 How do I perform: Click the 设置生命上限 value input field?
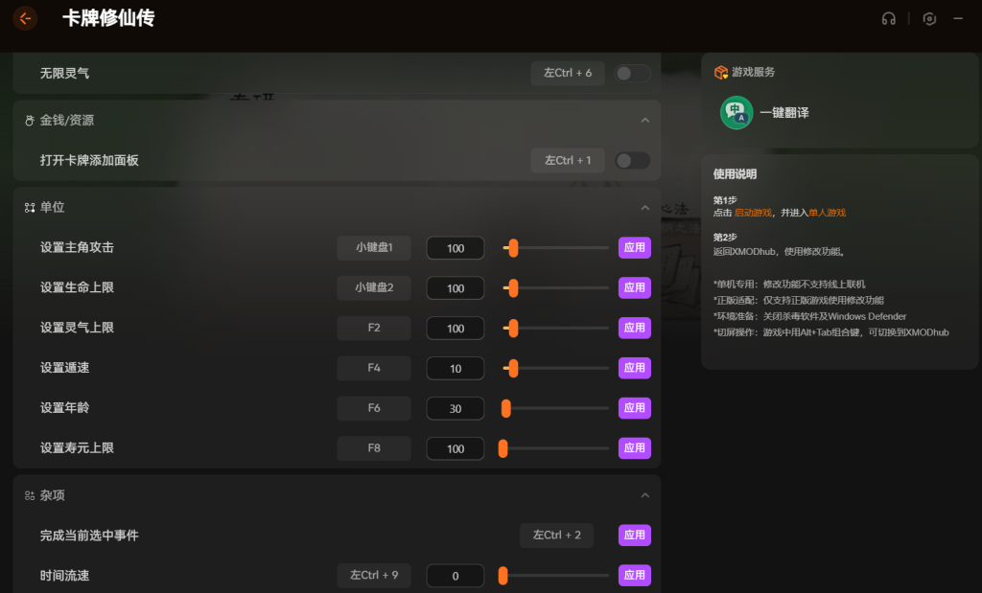click(455, 288)
